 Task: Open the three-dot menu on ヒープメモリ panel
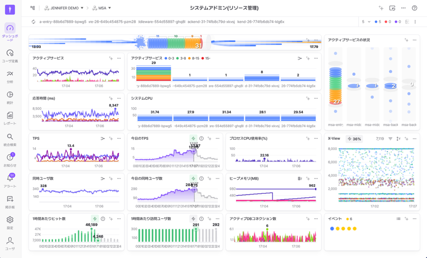(x=316, y=179)
